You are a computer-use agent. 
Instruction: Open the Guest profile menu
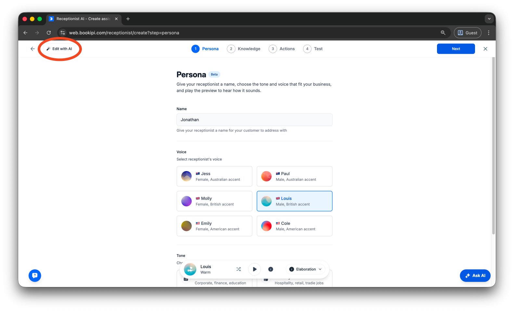tap(468, 33)
